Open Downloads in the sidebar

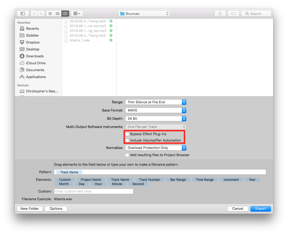[32, 56]
